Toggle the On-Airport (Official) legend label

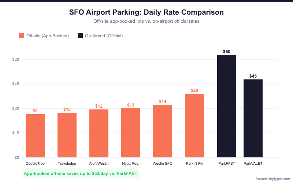click(104, 36)
